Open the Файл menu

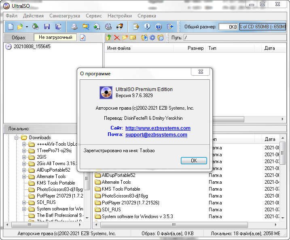pyautogui.click(x=11, y=16)
